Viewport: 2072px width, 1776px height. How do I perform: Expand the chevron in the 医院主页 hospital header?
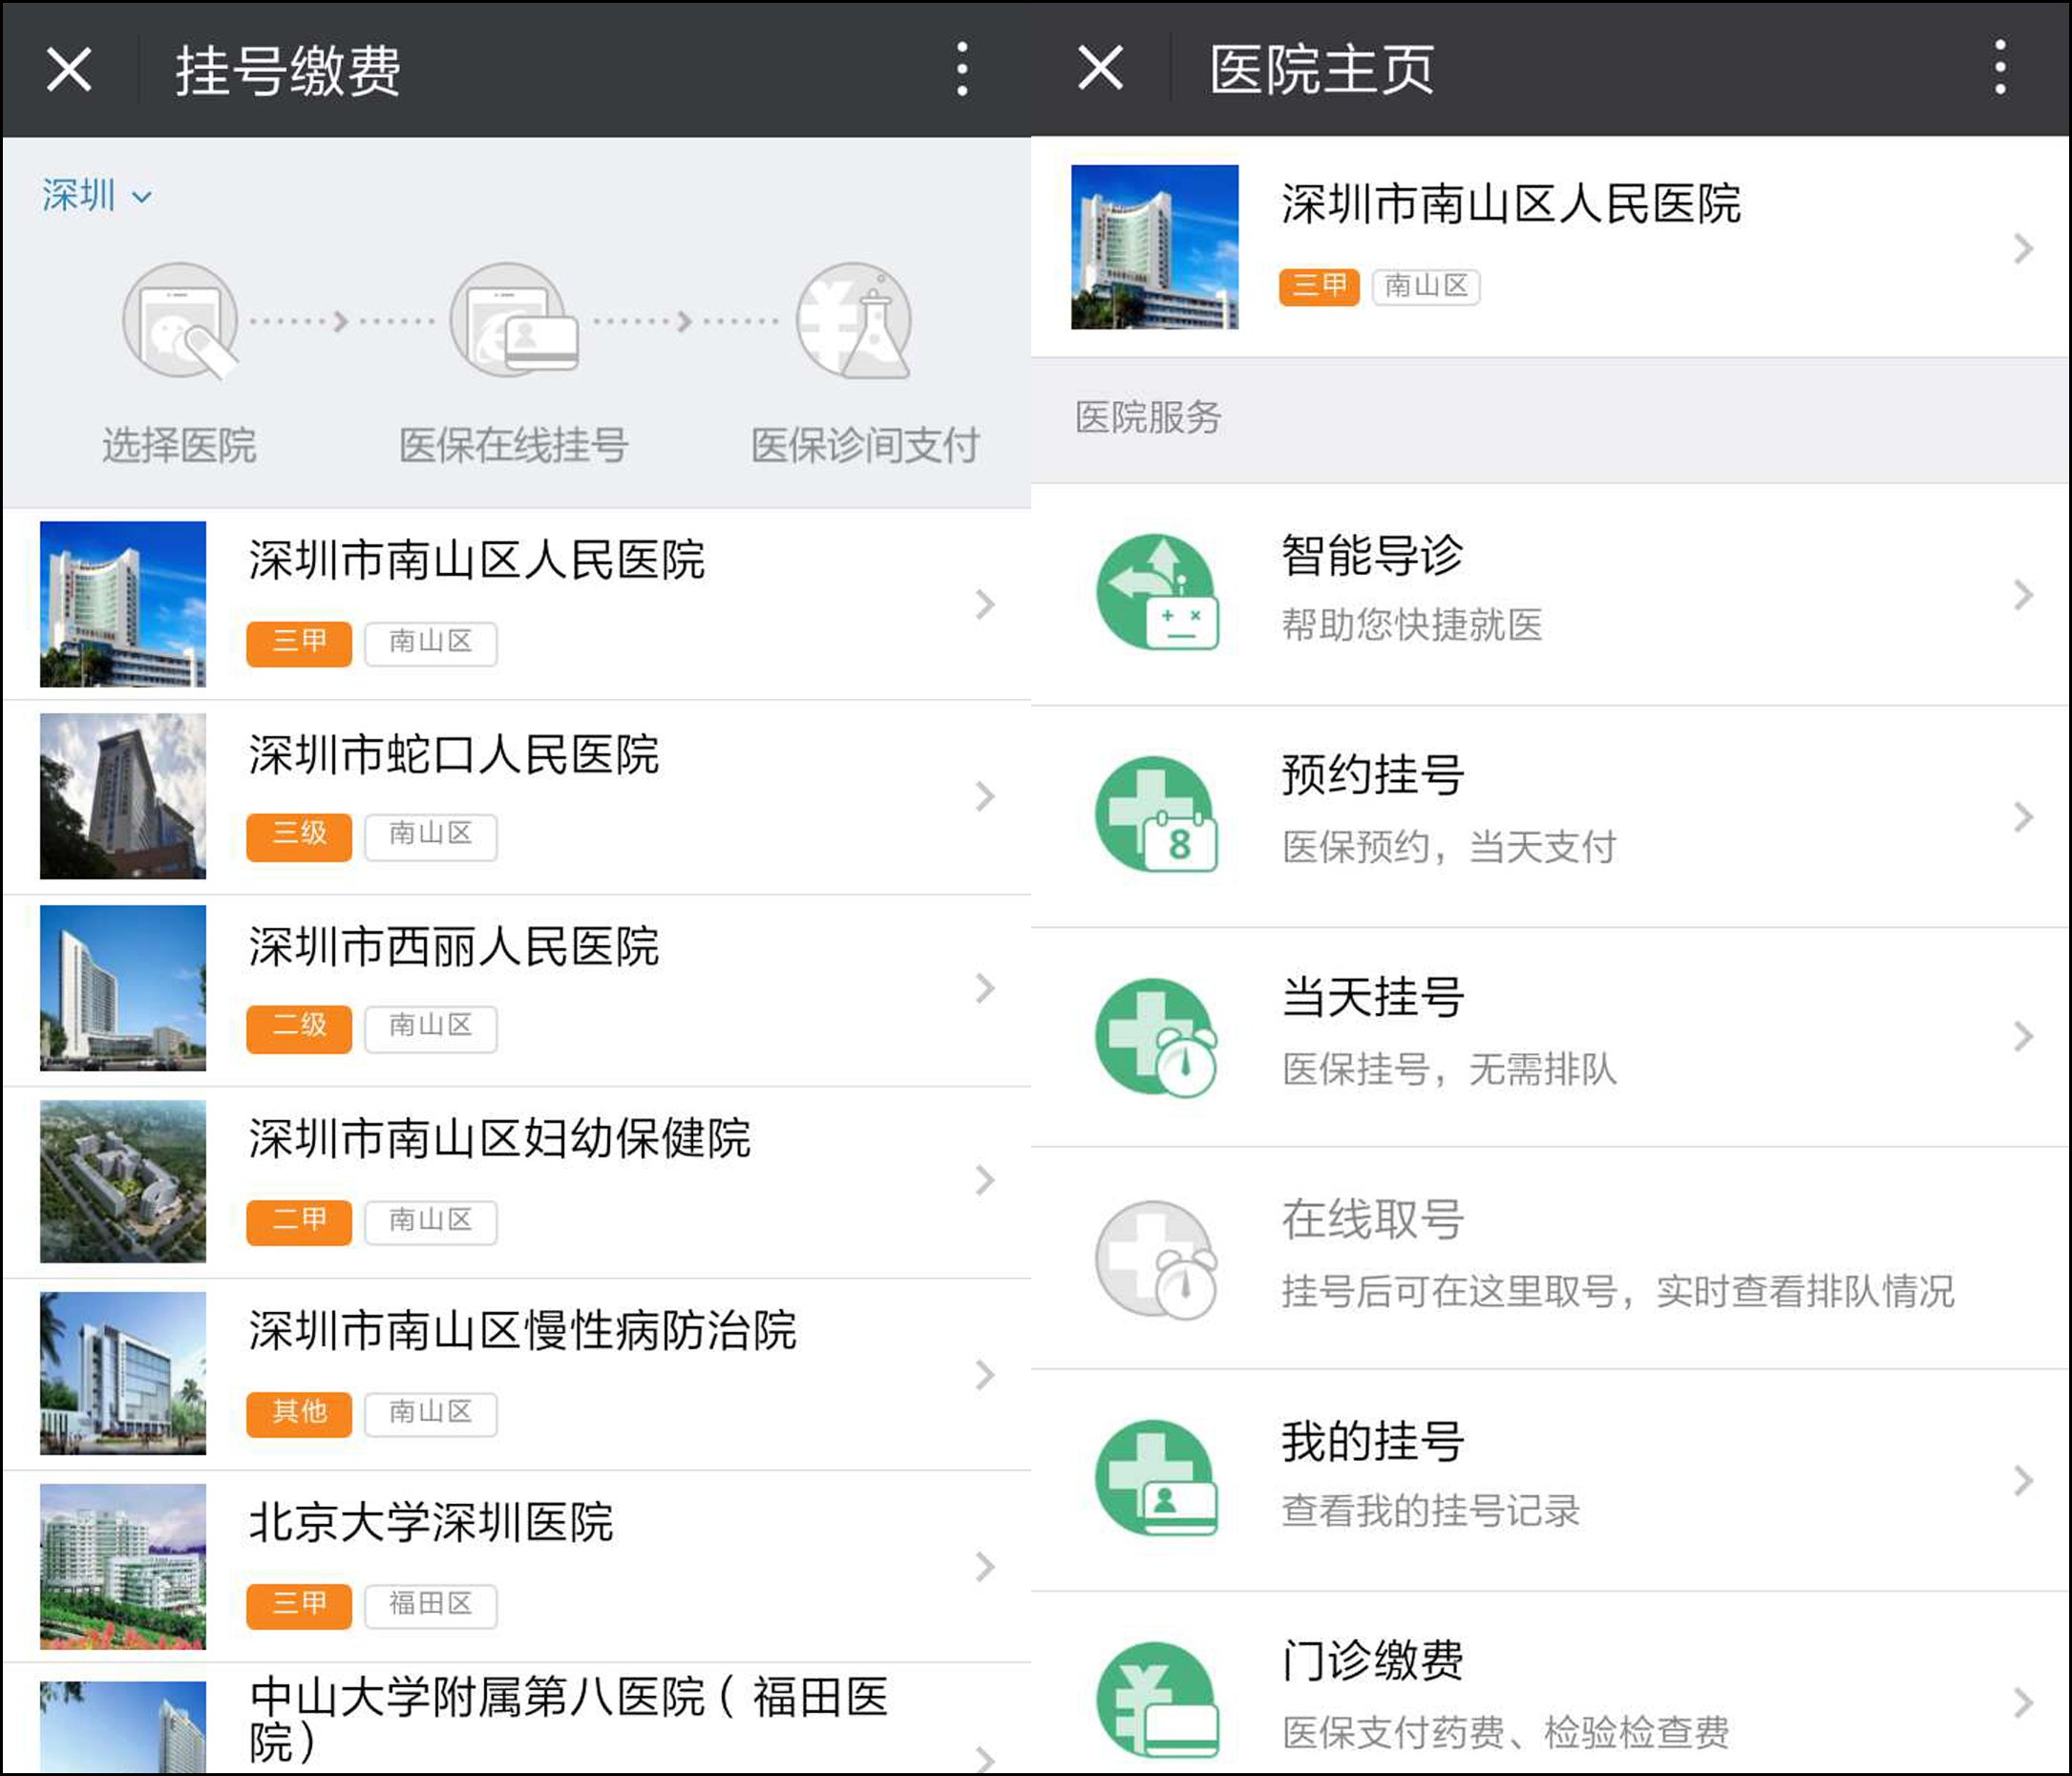(2023, 248)
